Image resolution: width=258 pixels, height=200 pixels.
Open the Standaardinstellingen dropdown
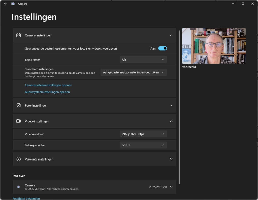134,72
